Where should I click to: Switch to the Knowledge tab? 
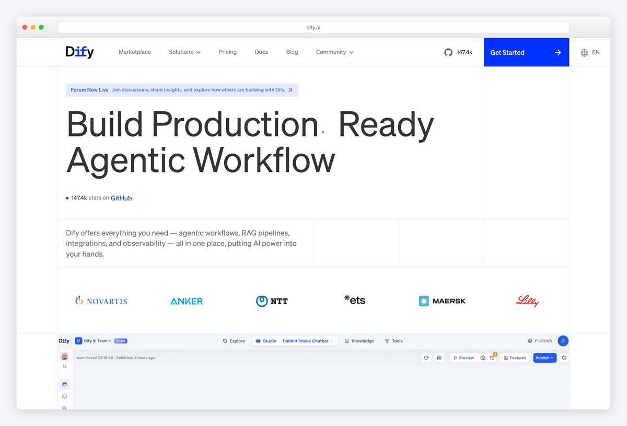[359, 341]
